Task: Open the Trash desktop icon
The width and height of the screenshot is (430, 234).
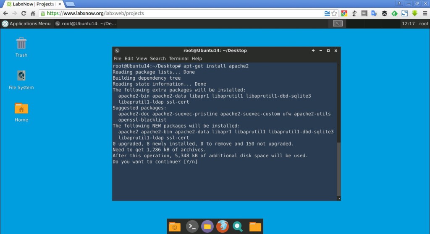Action: click(21, 47)
